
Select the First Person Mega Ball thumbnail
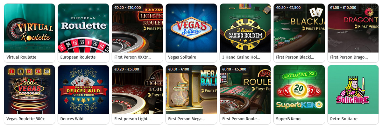(x=191, y=90)
